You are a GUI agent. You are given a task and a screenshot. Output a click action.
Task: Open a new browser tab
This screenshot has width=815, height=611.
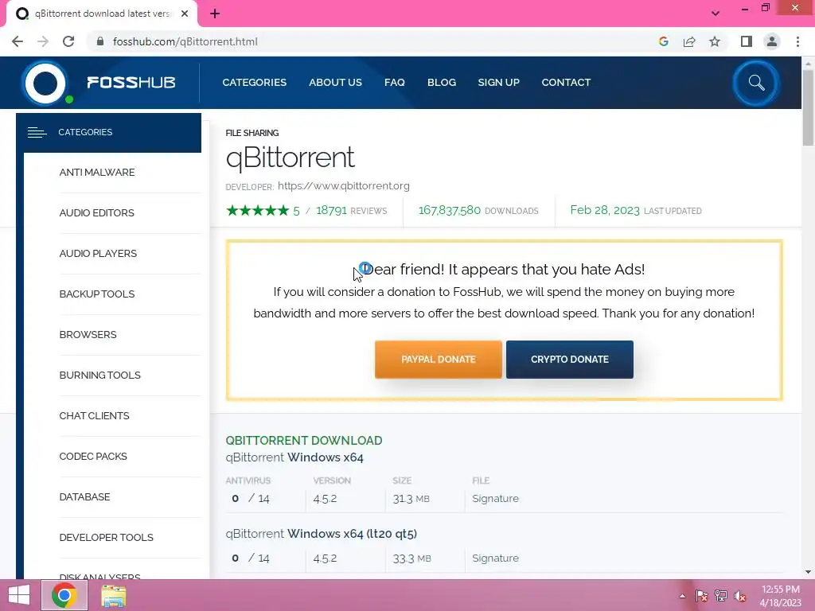pyautogui.click(x=215, y=14)
